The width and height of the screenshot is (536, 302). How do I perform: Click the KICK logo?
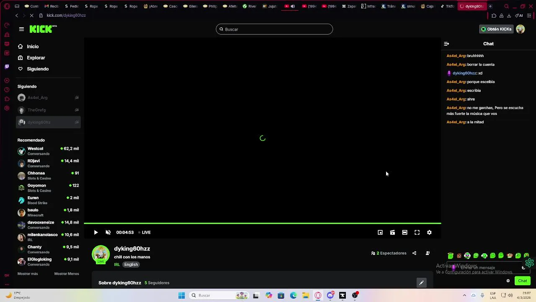point(43,29)
